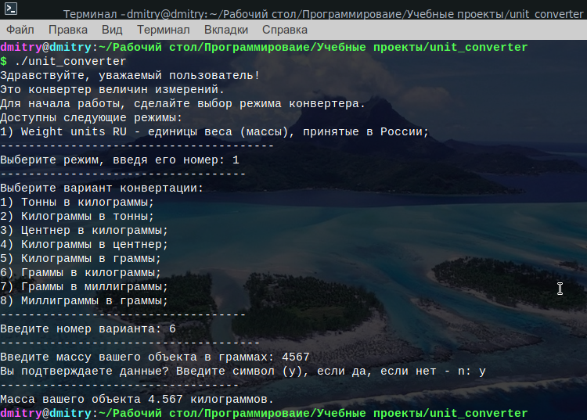Click the line 'Выберите вариант конвертации:'
This screenshot has height=420, width=587.
click(102, 188)
